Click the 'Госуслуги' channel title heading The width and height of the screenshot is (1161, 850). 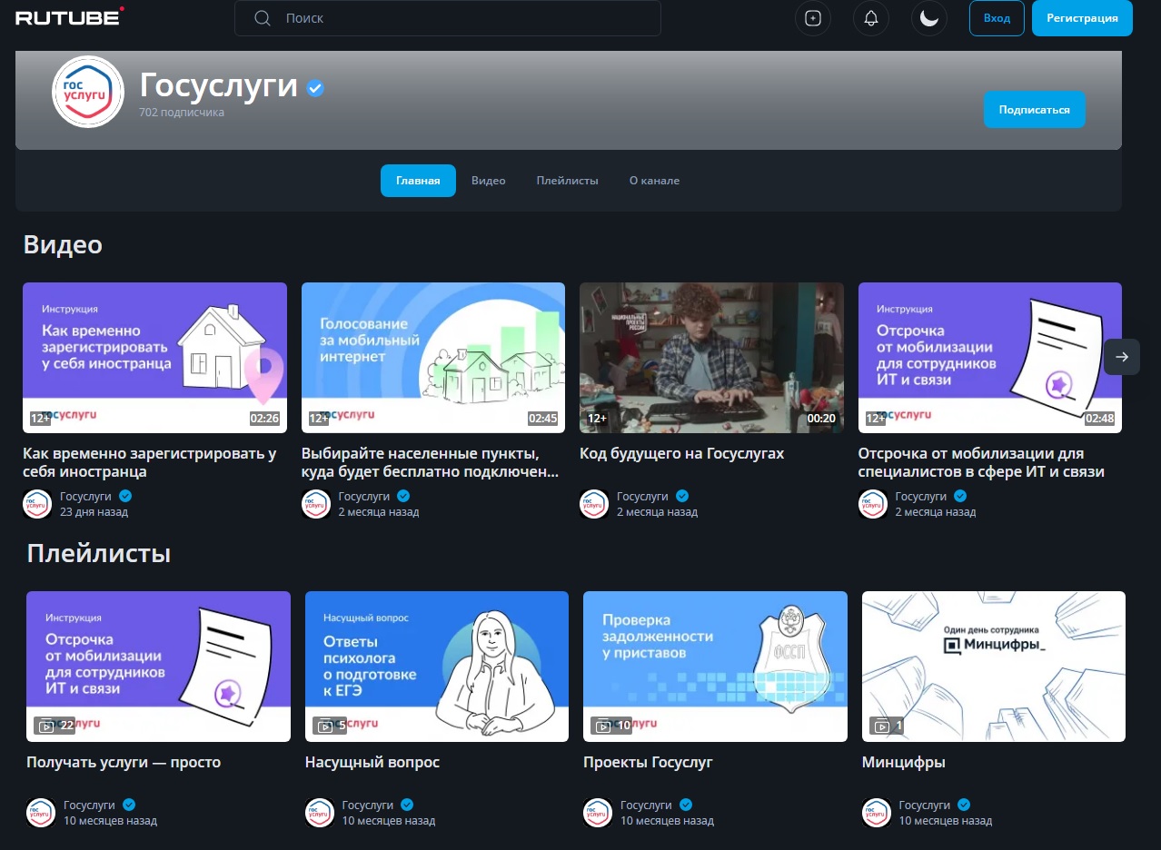click(x=219, y=85)
